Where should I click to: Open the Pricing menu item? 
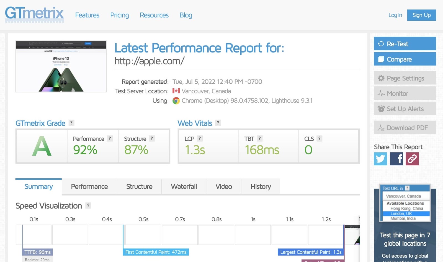119,15
